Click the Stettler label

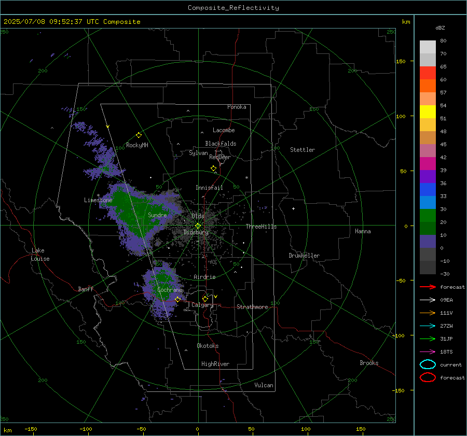303,150
